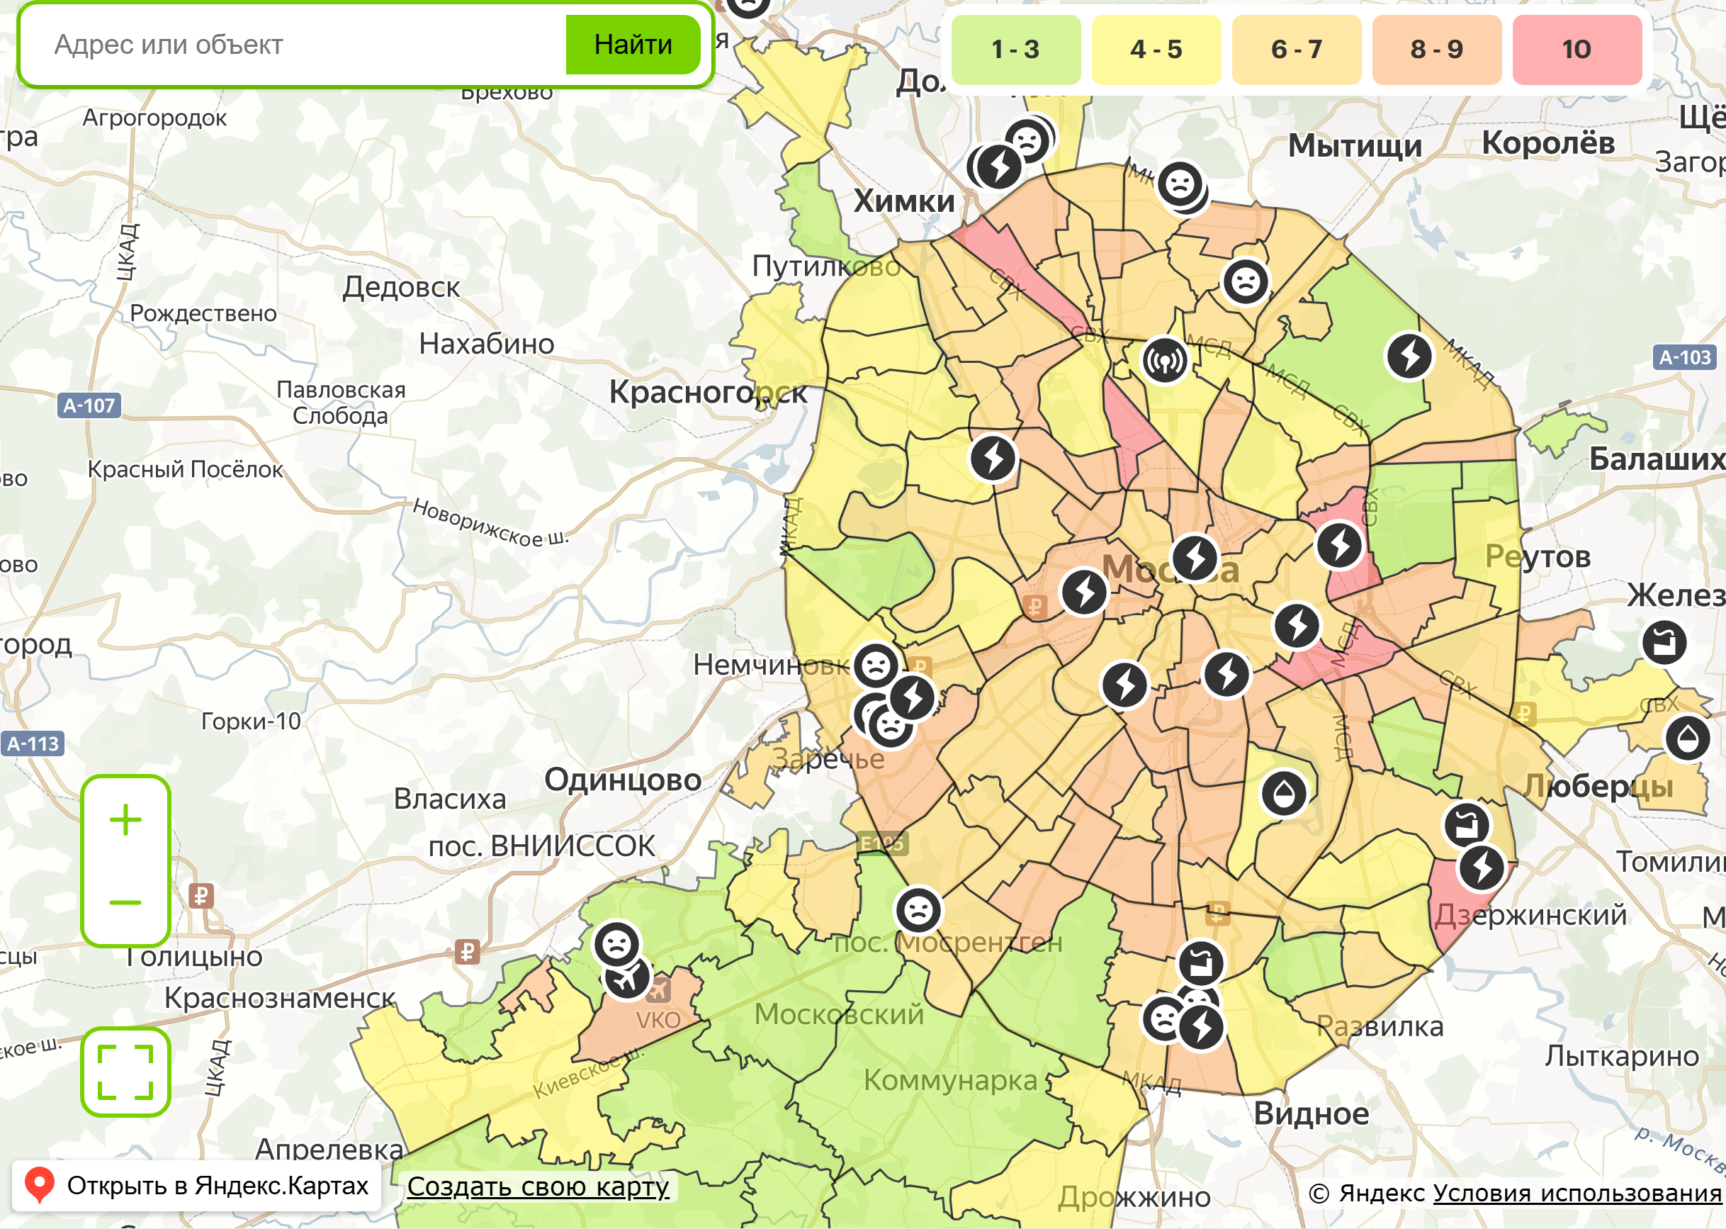The width and height of the screenshot is (1726, 1229).
Task: Enter fullscreen map mode
Action: tap(125, 1072)
